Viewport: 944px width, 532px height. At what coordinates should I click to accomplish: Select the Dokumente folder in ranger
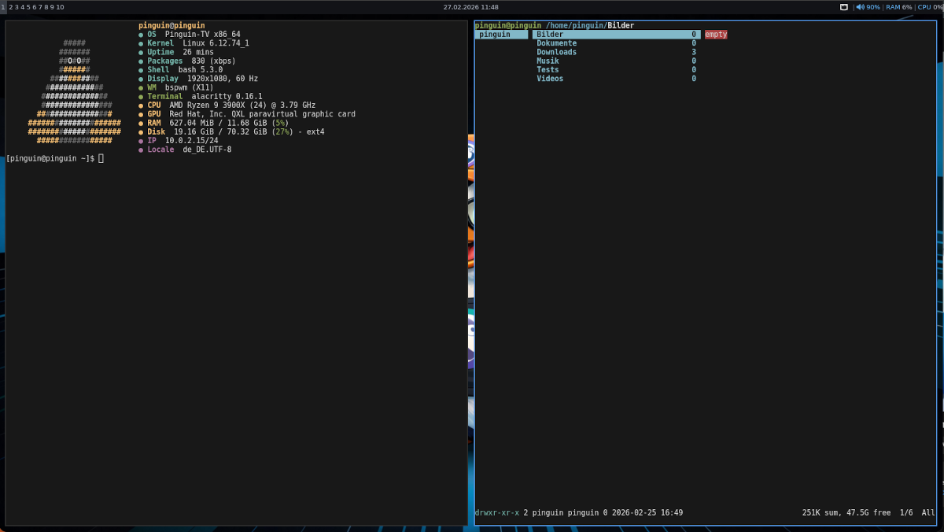pos(556,43)
